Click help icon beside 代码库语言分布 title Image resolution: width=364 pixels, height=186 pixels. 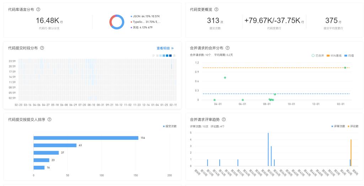[38, 10]
